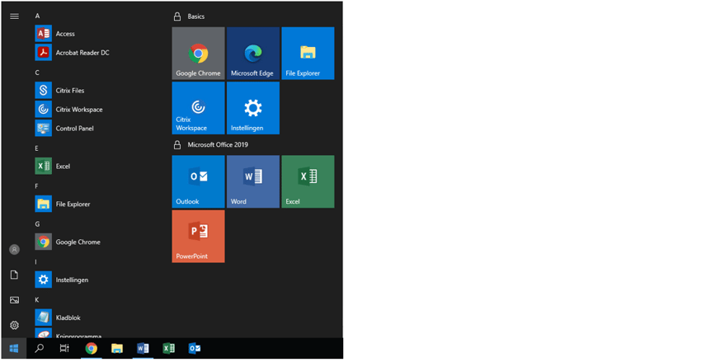Click the letter E section header
The image size is (701, 362).
click(36, 148)
